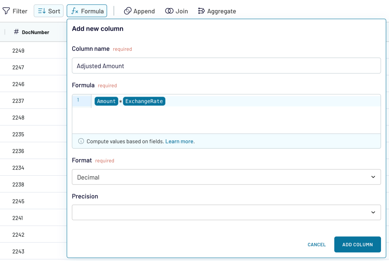The image size is (389, 261).
Task: Click the Append icon
Action: click(x=128, y=11)
